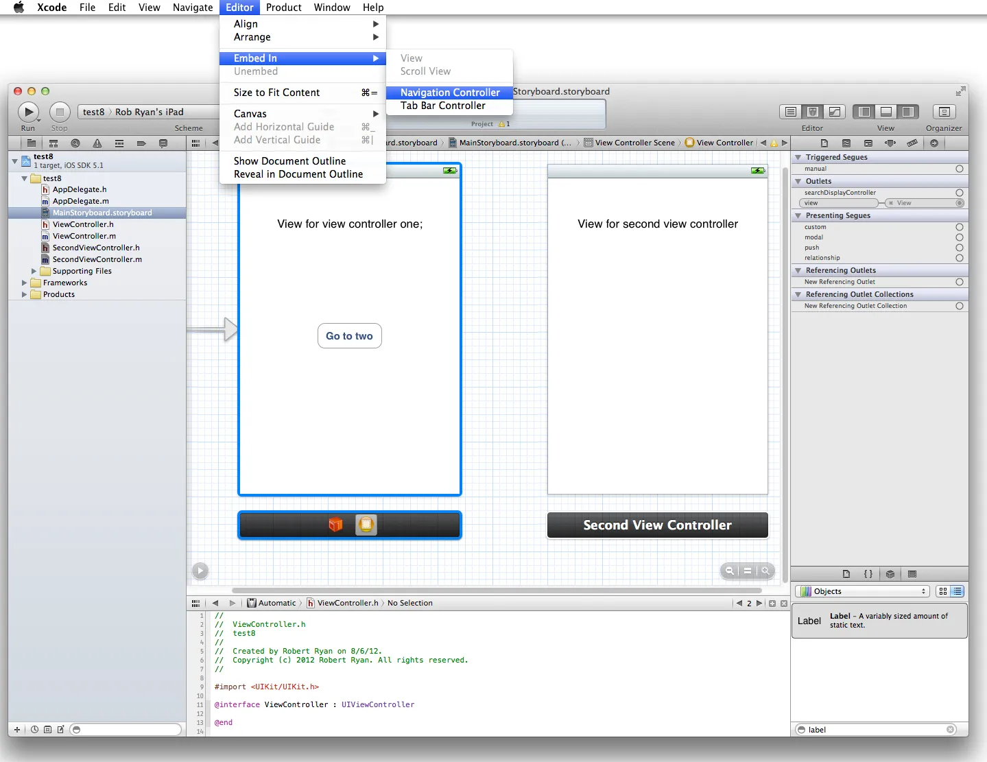
Task: Select the Label object in the library
Action: click(x=879, y=621)
